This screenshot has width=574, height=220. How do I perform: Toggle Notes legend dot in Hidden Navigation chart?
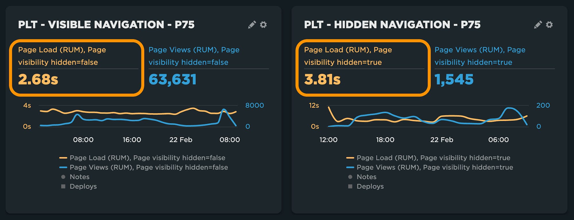pyautogui.click(x=350, y=177)
